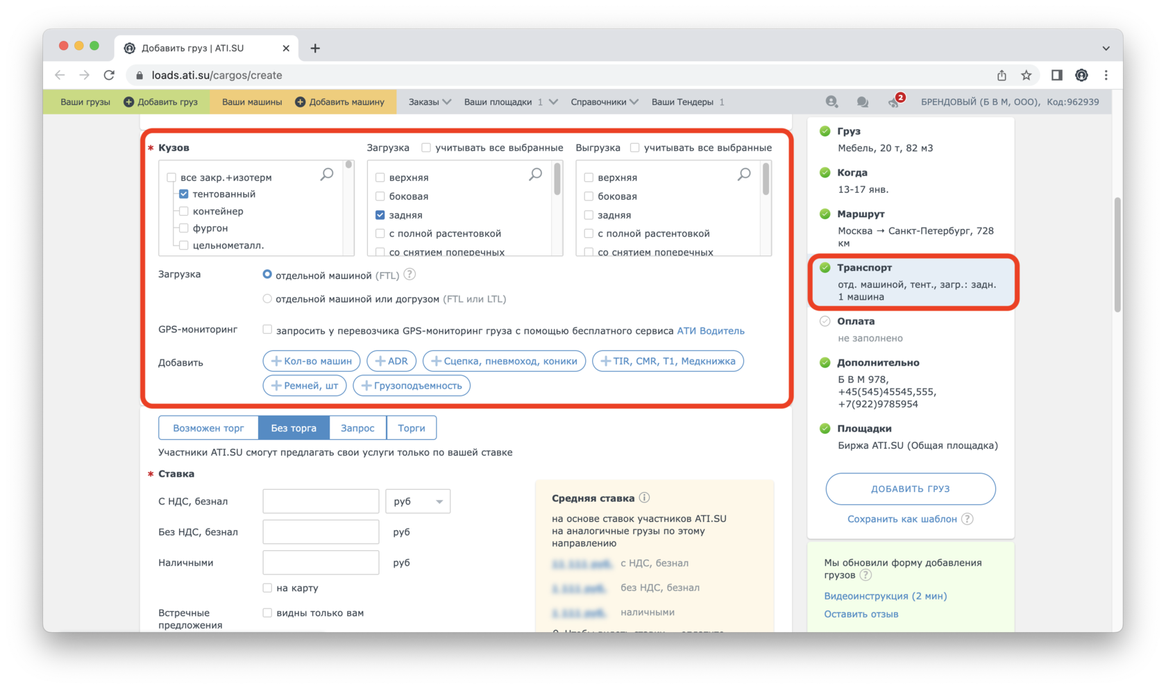Add Кол-во машин option
The image size is (1166, 689).
(x=312, y=361)
